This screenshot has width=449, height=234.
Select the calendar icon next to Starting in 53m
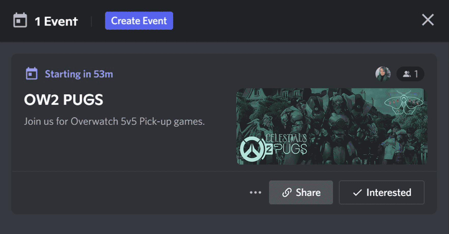(32, 74)
